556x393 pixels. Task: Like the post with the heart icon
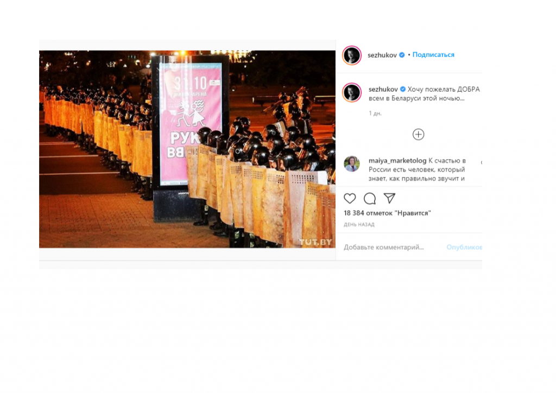point(350,199)
